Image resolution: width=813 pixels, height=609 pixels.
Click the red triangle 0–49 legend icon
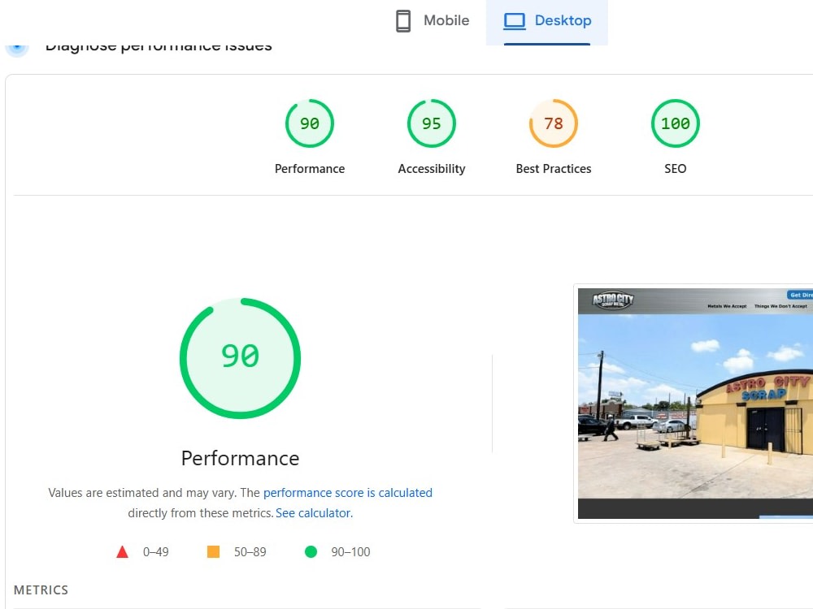click(x=123, y=552)
